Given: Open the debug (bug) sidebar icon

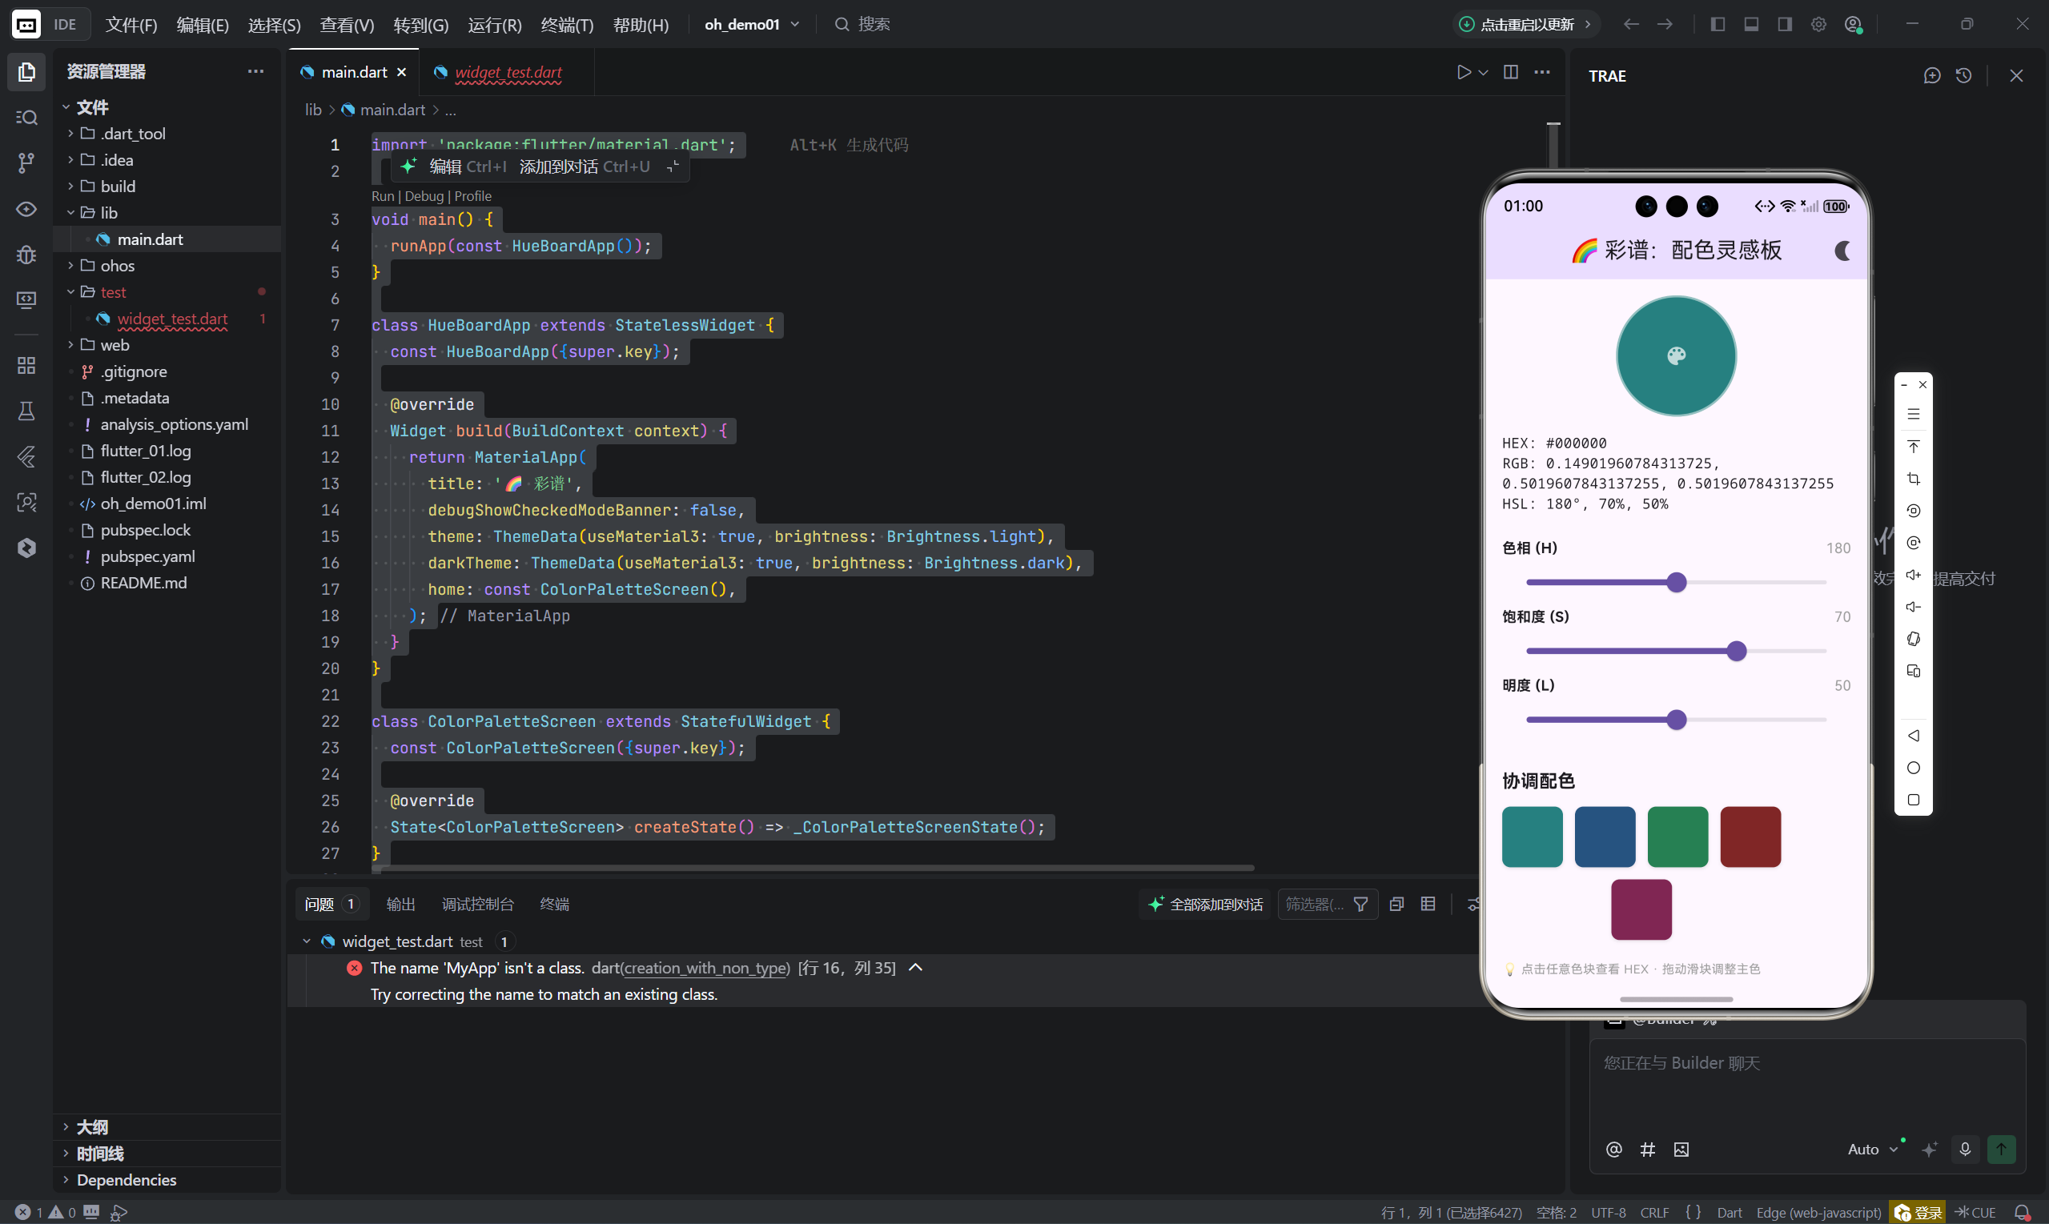Looking at the screenshot, I should [26, 254].
